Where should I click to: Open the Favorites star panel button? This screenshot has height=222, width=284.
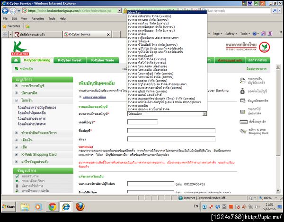coord(11,26)
